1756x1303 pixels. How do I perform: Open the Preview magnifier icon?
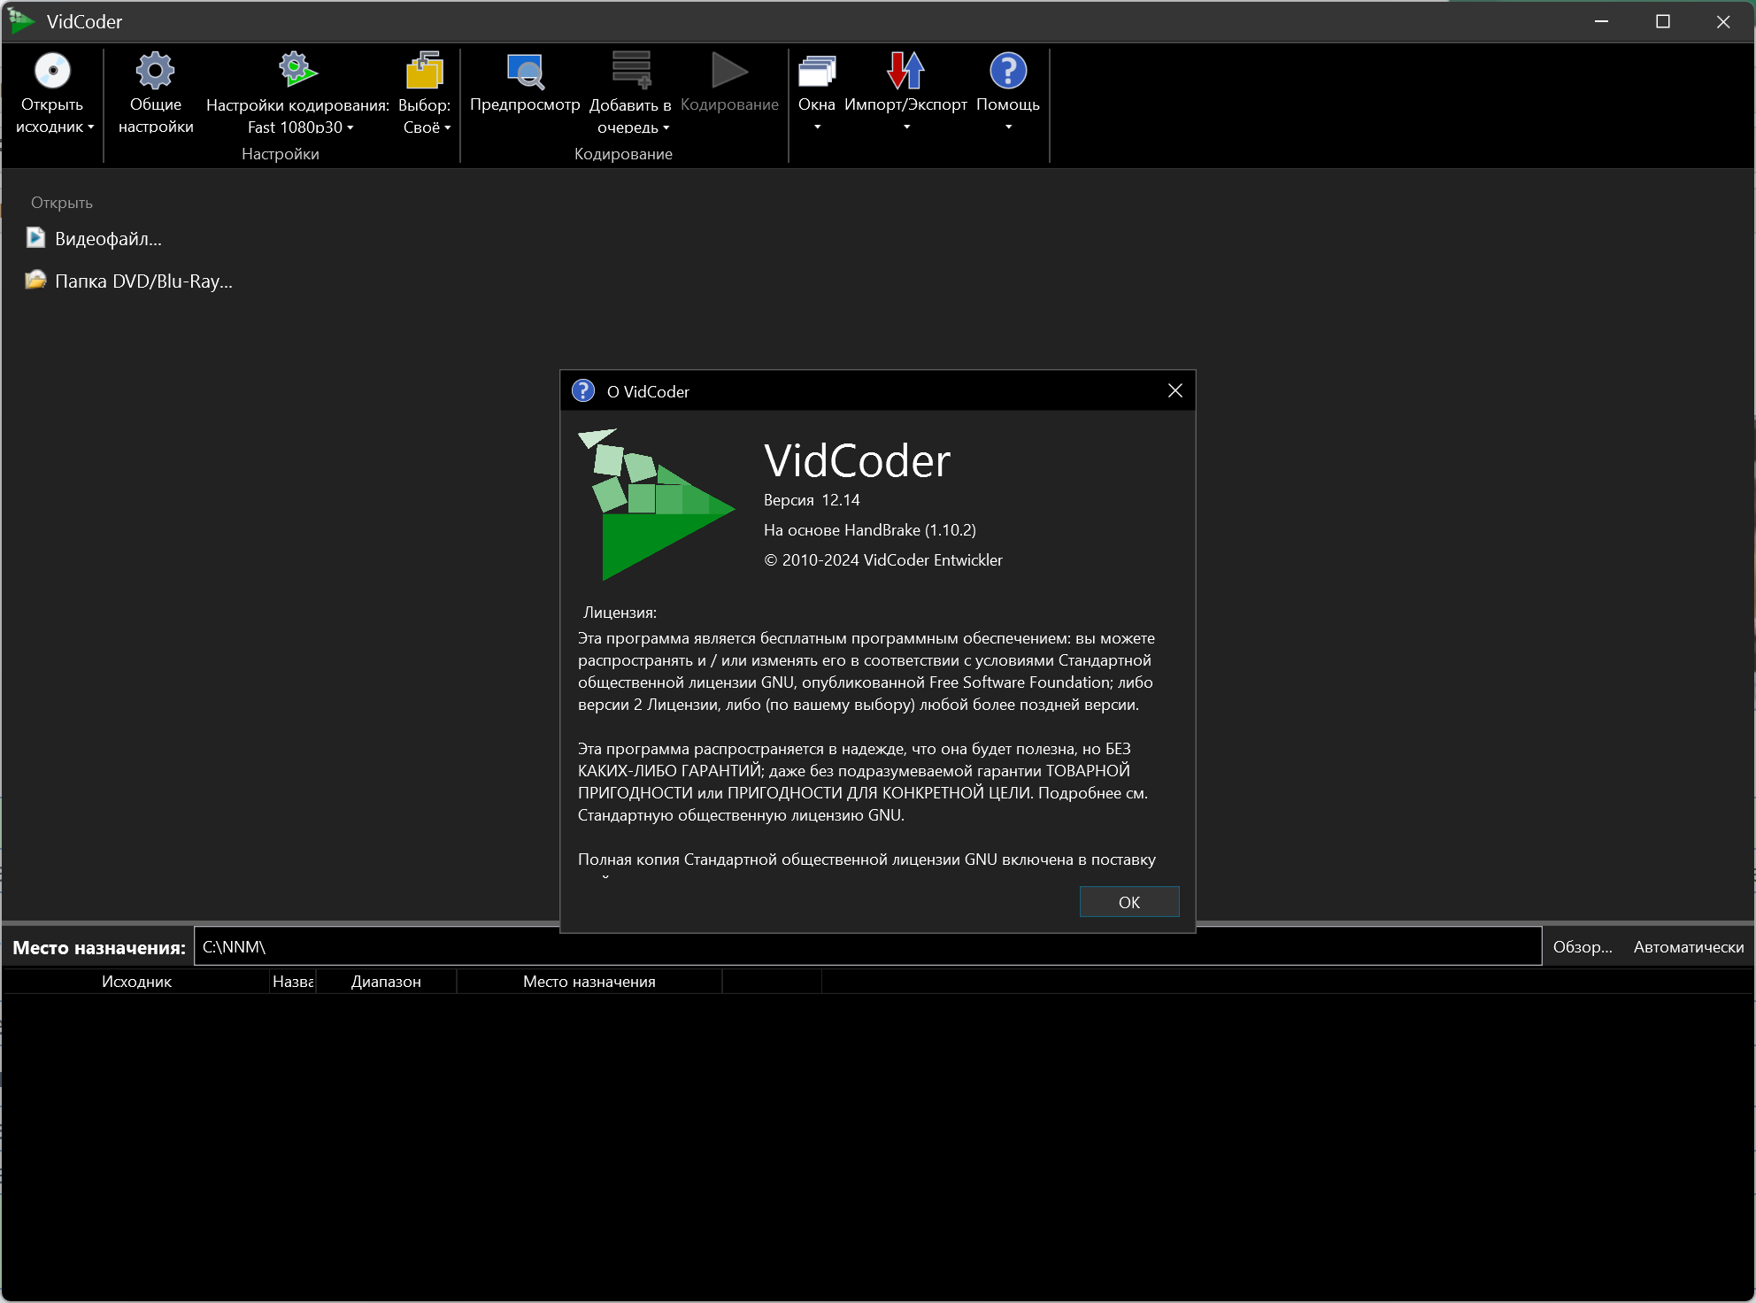[x=525, y=71]
